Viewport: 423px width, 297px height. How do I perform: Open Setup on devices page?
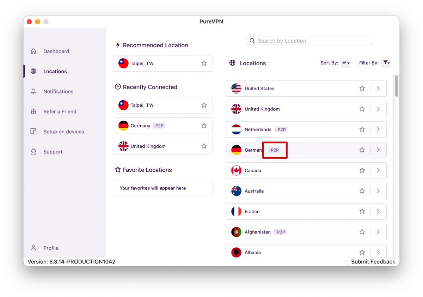point(63,132)
